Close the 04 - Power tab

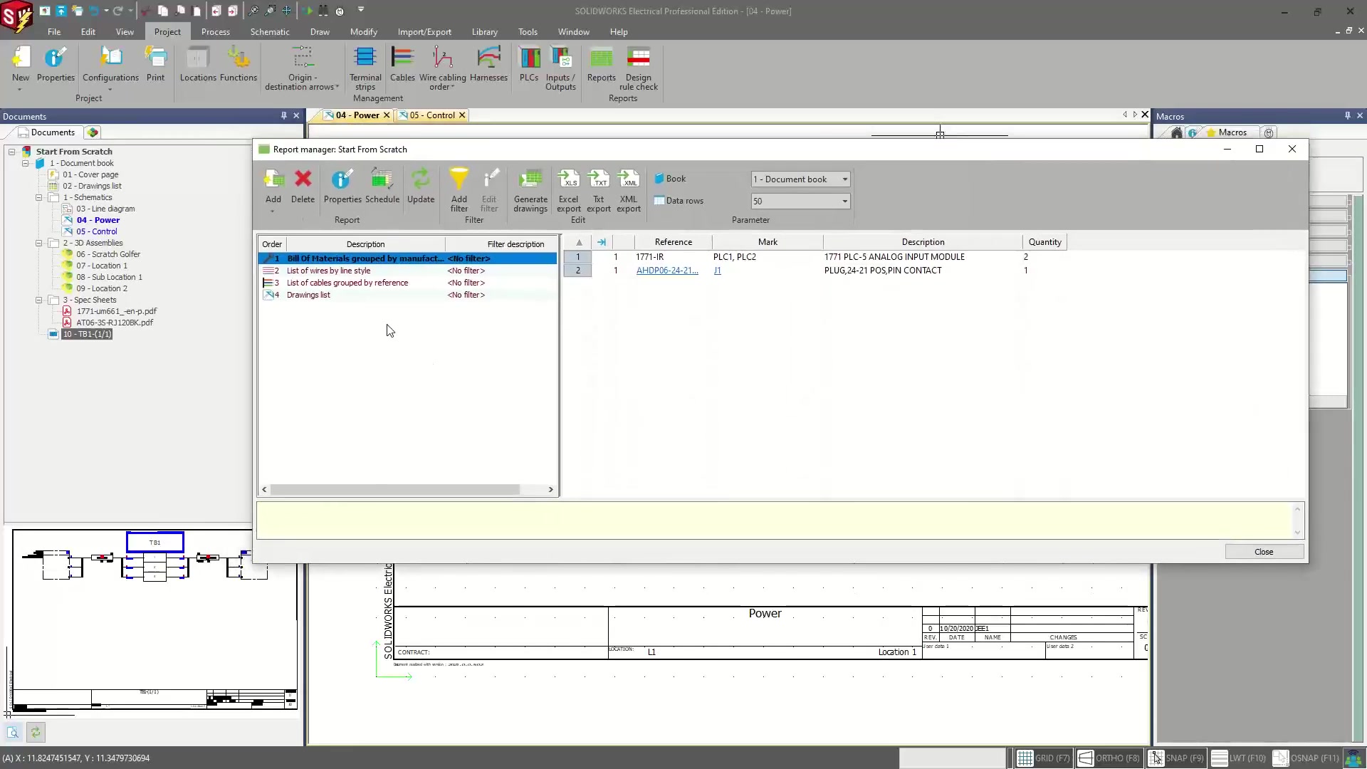tap(387, 115)
